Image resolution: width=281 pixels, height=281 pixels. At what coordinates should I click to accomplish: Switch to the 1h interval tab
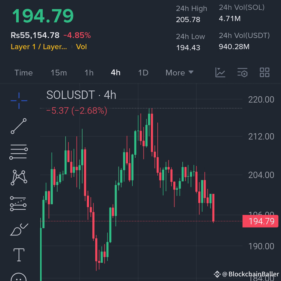coord(89,72)
